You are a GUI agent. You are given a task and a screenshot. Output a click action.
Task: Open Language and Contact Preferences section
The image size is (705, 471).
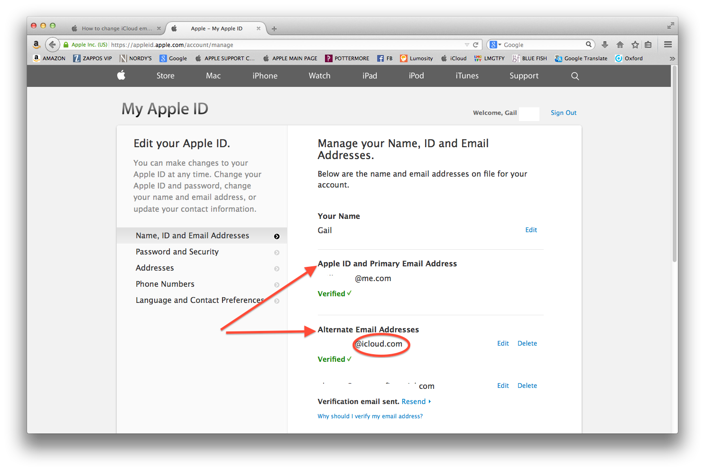tap(202, 300)
